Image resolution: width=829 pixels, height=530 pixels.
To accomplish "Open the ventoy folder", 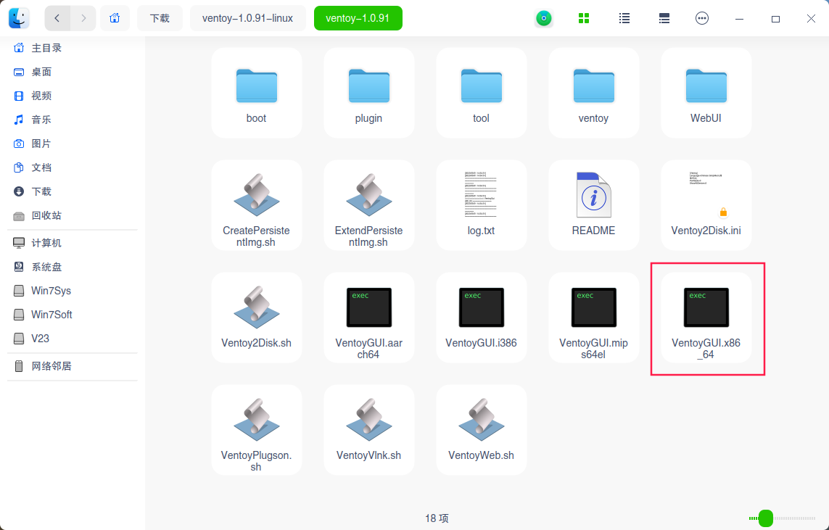I will 594,93.
